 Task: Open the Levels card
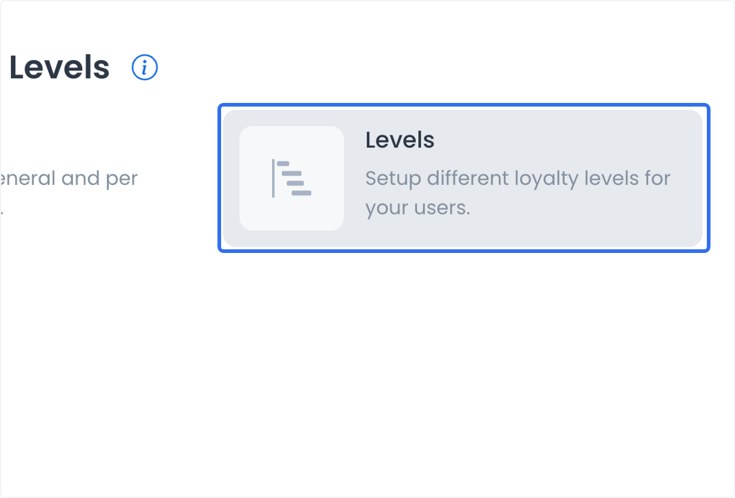pos(462,178)
